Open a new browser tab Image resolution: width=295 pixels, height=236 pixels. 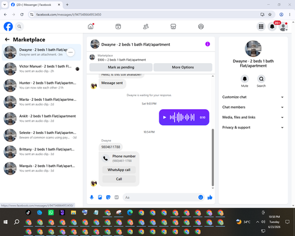[67, 5]
